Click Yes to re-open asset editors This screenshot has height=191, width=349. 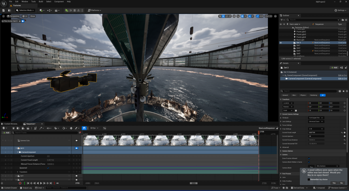click(333, 183)
